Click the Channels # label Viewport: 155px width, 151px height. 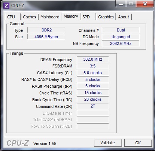[89, 30]
